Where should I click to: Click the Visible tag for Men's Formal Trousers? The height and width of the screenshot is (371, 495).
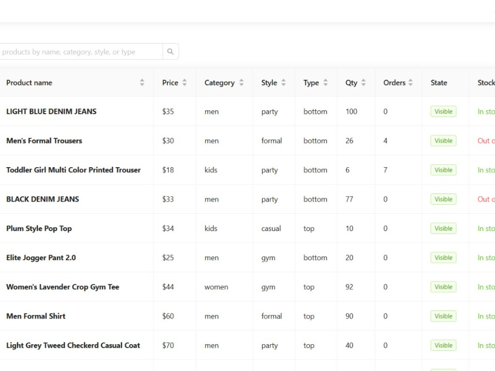443,140
